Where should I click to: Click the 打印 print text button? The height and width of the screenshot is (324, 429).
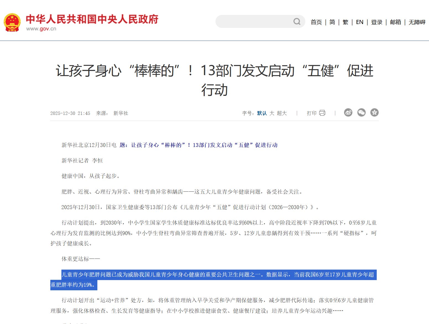(x=311, y=113)
